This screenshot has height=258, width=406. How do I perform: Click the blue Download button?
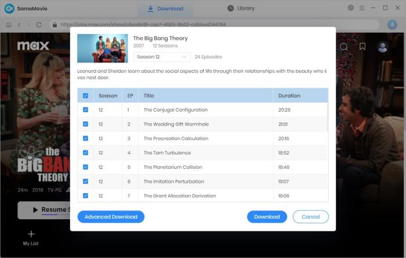coord(267,217)
